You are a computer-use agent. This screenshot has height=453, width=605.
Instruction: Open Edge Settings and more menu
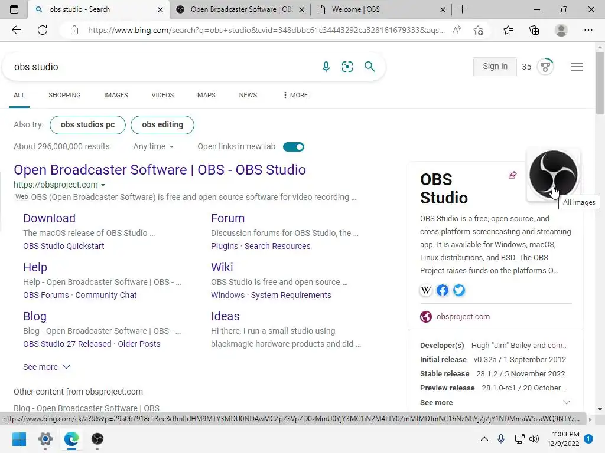(x=588, y=30)
